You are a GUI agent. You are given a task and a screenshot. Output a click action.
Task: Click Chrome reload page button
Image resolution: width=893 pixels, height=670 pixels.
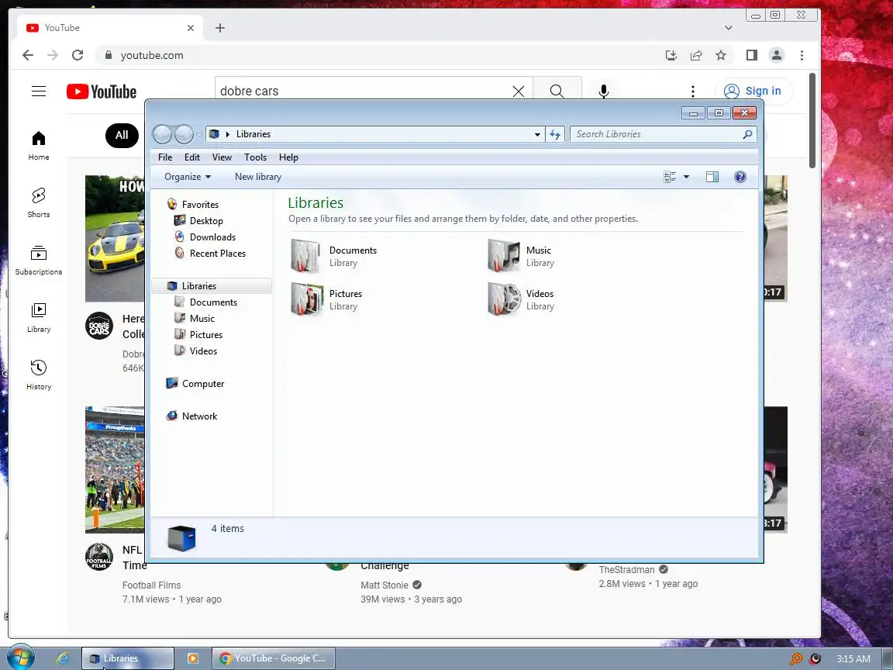78,55
